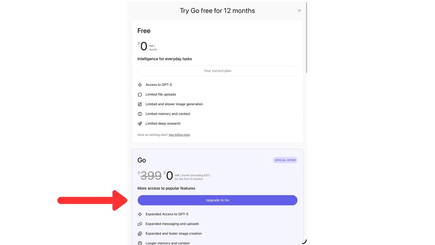Click the brain icon for Longer memory and context
Screen dimensions: 435x245
click(140, 243)
